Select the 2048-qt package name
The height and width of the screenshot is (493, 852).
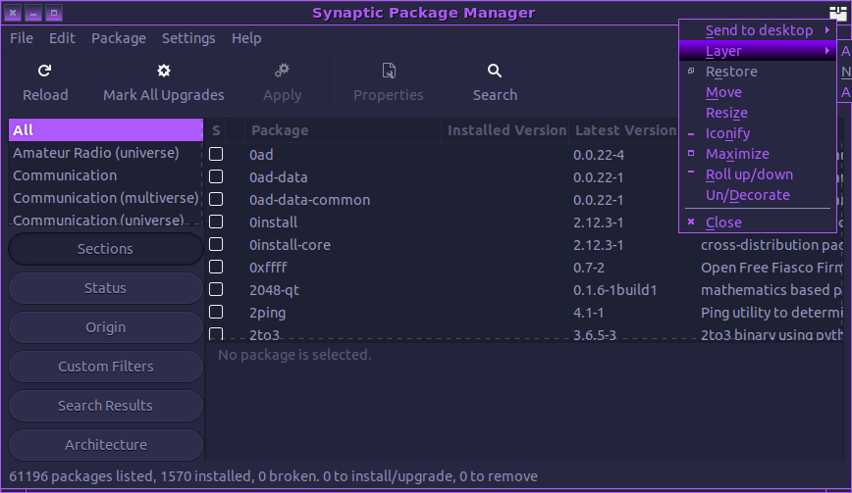coord(275,290)
